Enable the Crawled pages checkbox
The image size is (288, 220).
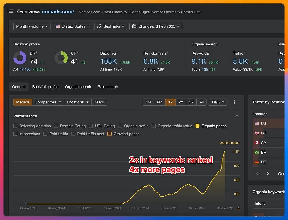point(109,134)
